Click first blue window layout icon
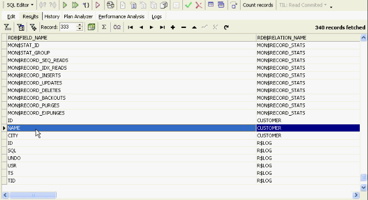 point(211,5)
